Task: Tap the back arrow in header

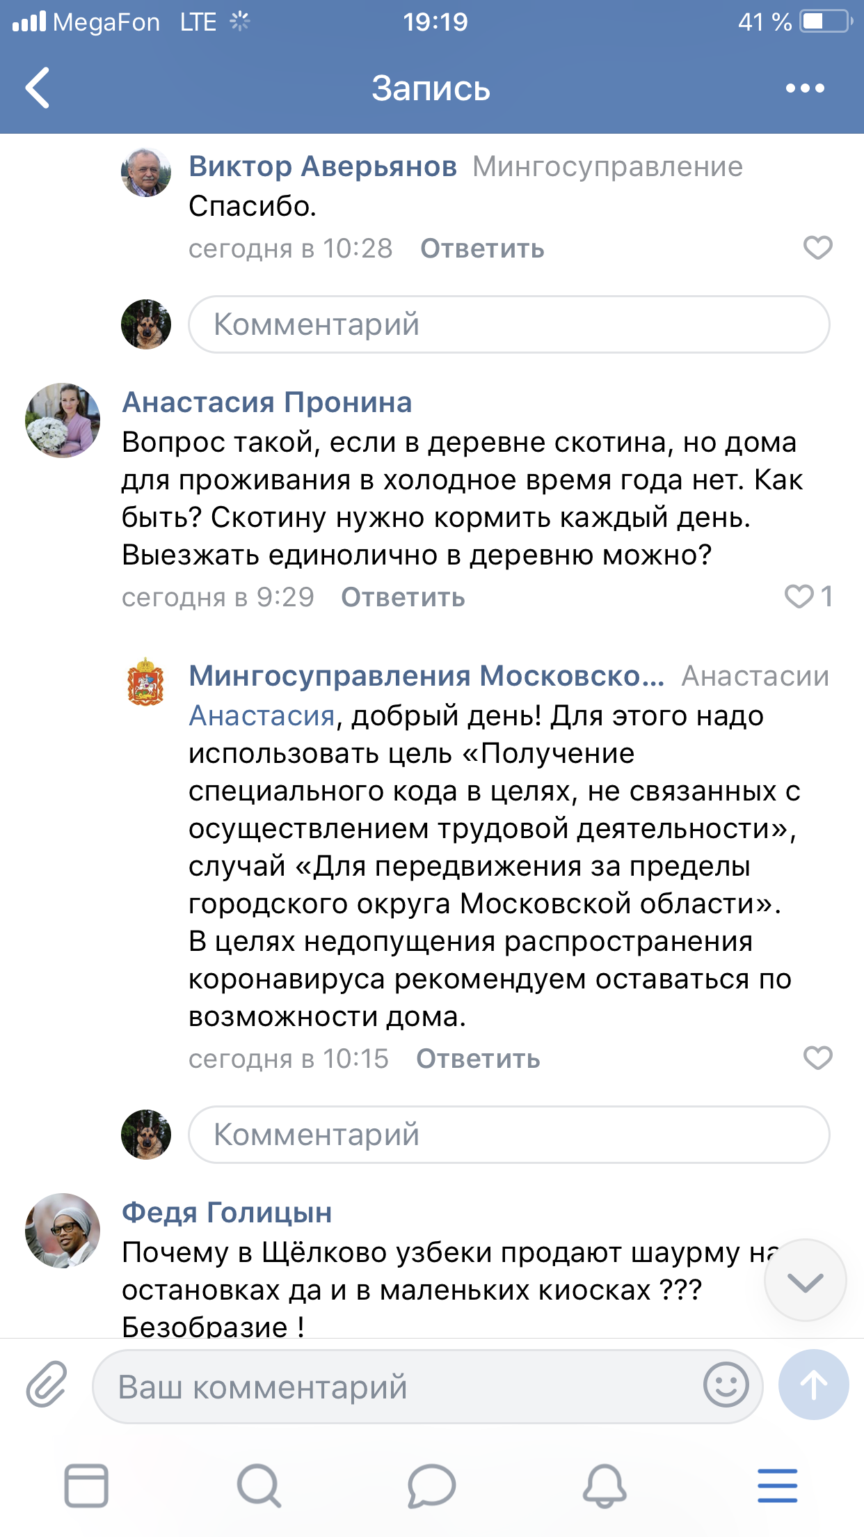Action: coord(38,88)
